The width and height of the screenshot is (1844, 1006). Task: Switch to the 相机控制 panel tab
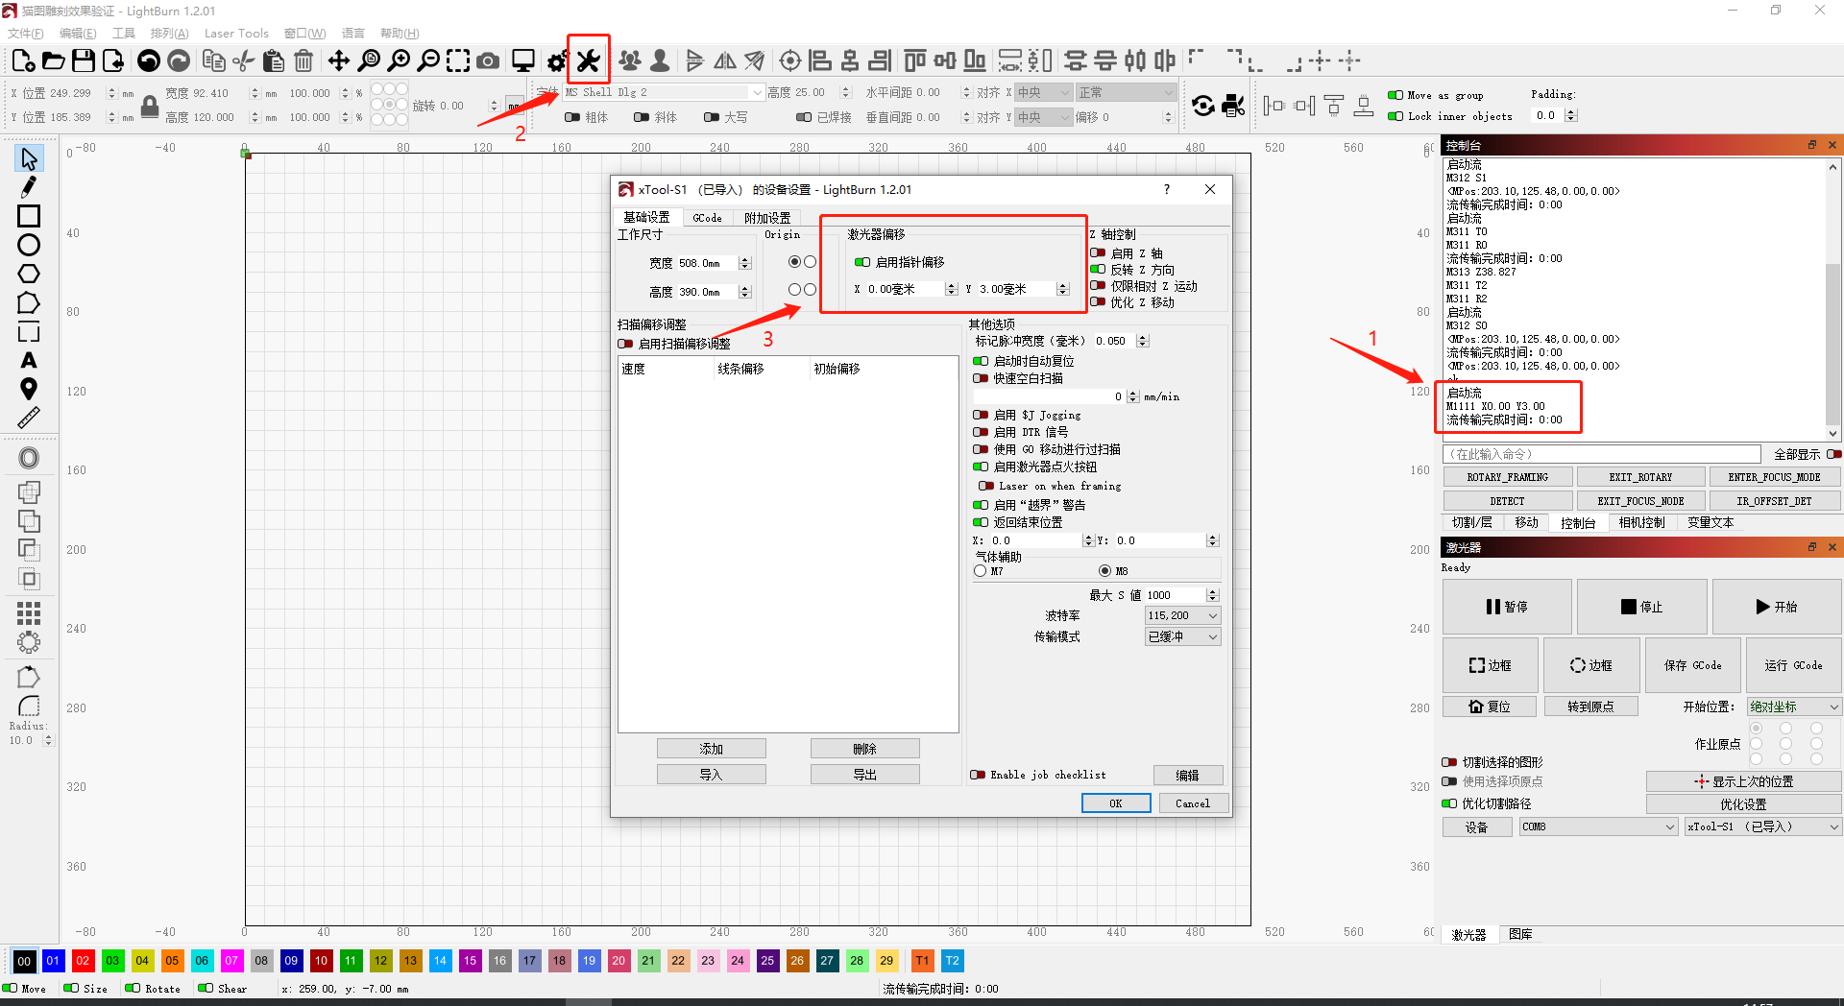point(1641,522)
